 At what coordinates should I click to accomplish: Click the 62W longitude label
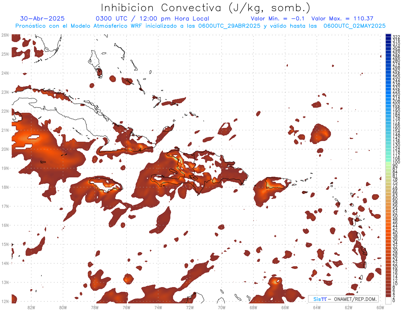(x=348, y=307)
